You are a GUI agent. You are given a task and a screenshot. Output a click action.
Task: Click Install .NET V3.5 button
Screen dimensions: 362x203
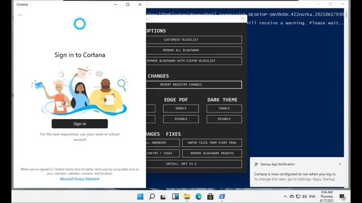[194, 164]
